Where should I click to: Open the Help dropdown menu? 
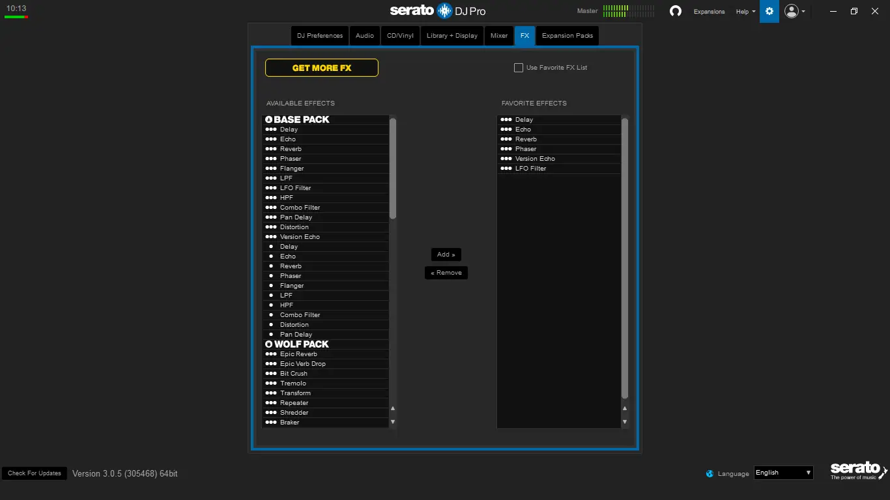(744, 11)
